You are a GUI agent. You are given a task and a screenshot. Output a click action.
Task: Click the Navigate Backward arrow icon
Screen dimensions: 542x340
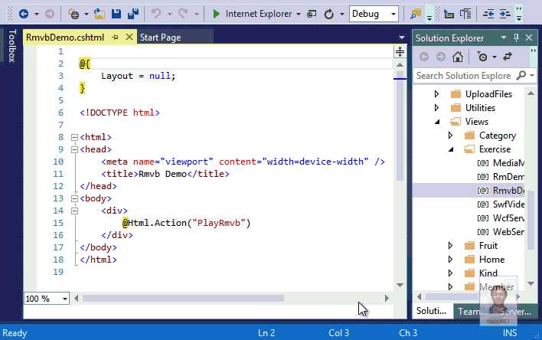click(x=24, y=14)
